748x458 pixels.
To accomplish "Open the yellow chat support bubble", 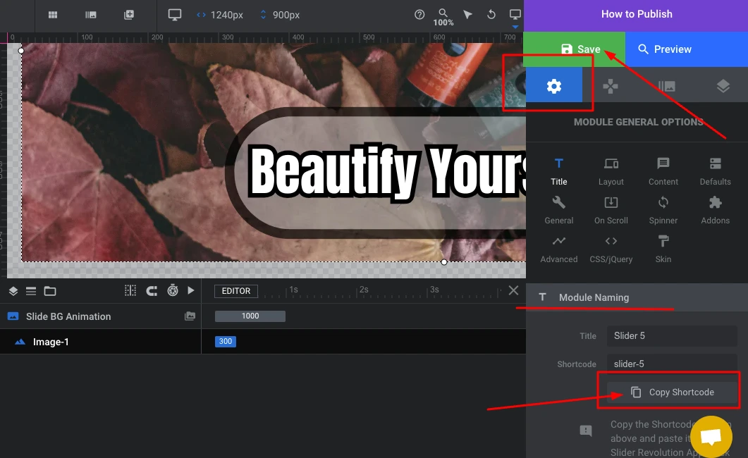I will [711, 436].
